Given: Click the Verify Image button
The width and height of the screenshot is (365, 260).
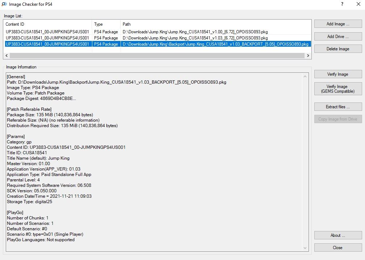Looking at the screenshot, I should click(x=338, y=74).
